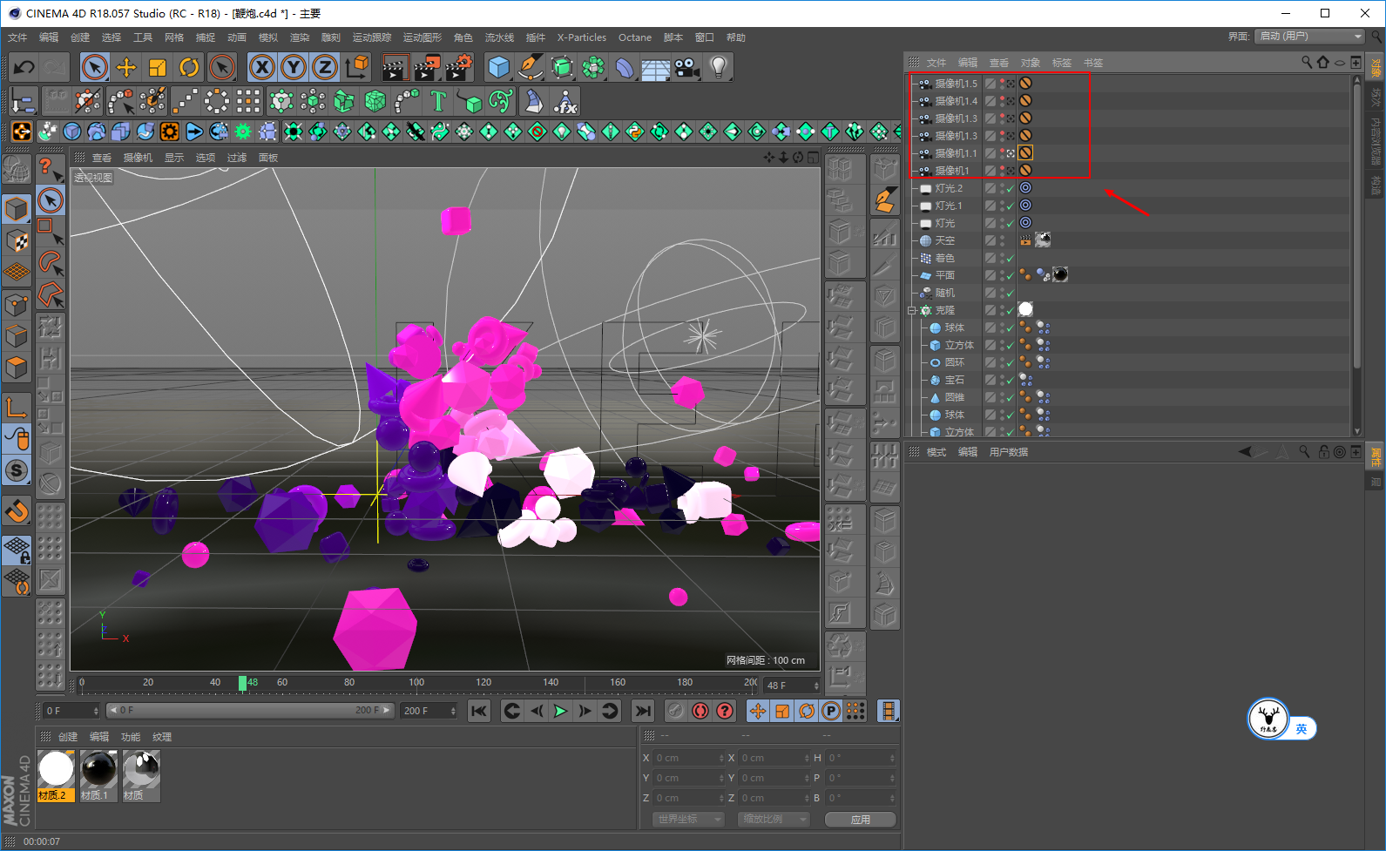Toggle visibility dots of 摄像机1.5 object
The height and width of the screenshot is (851, 1386).
pyautogui.click(x=1002, y=84)
